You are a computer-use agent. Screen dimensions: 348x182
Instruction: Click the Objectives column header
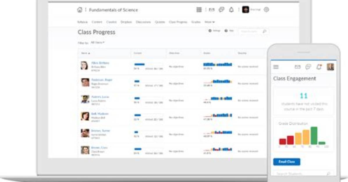click(174, 53)
